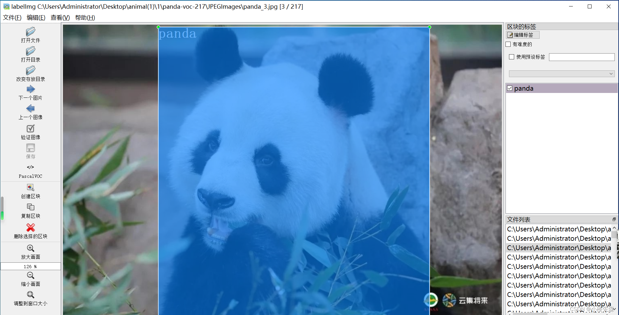Switch annotation format PascalVOC icon
Viewport: 619px width, 315px height.
pos(31,167)
